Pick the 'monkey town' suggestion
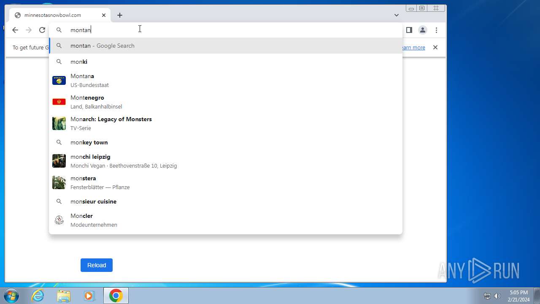Image resolution: width=540 pixels, height=304 pixels. coord(226,142)
